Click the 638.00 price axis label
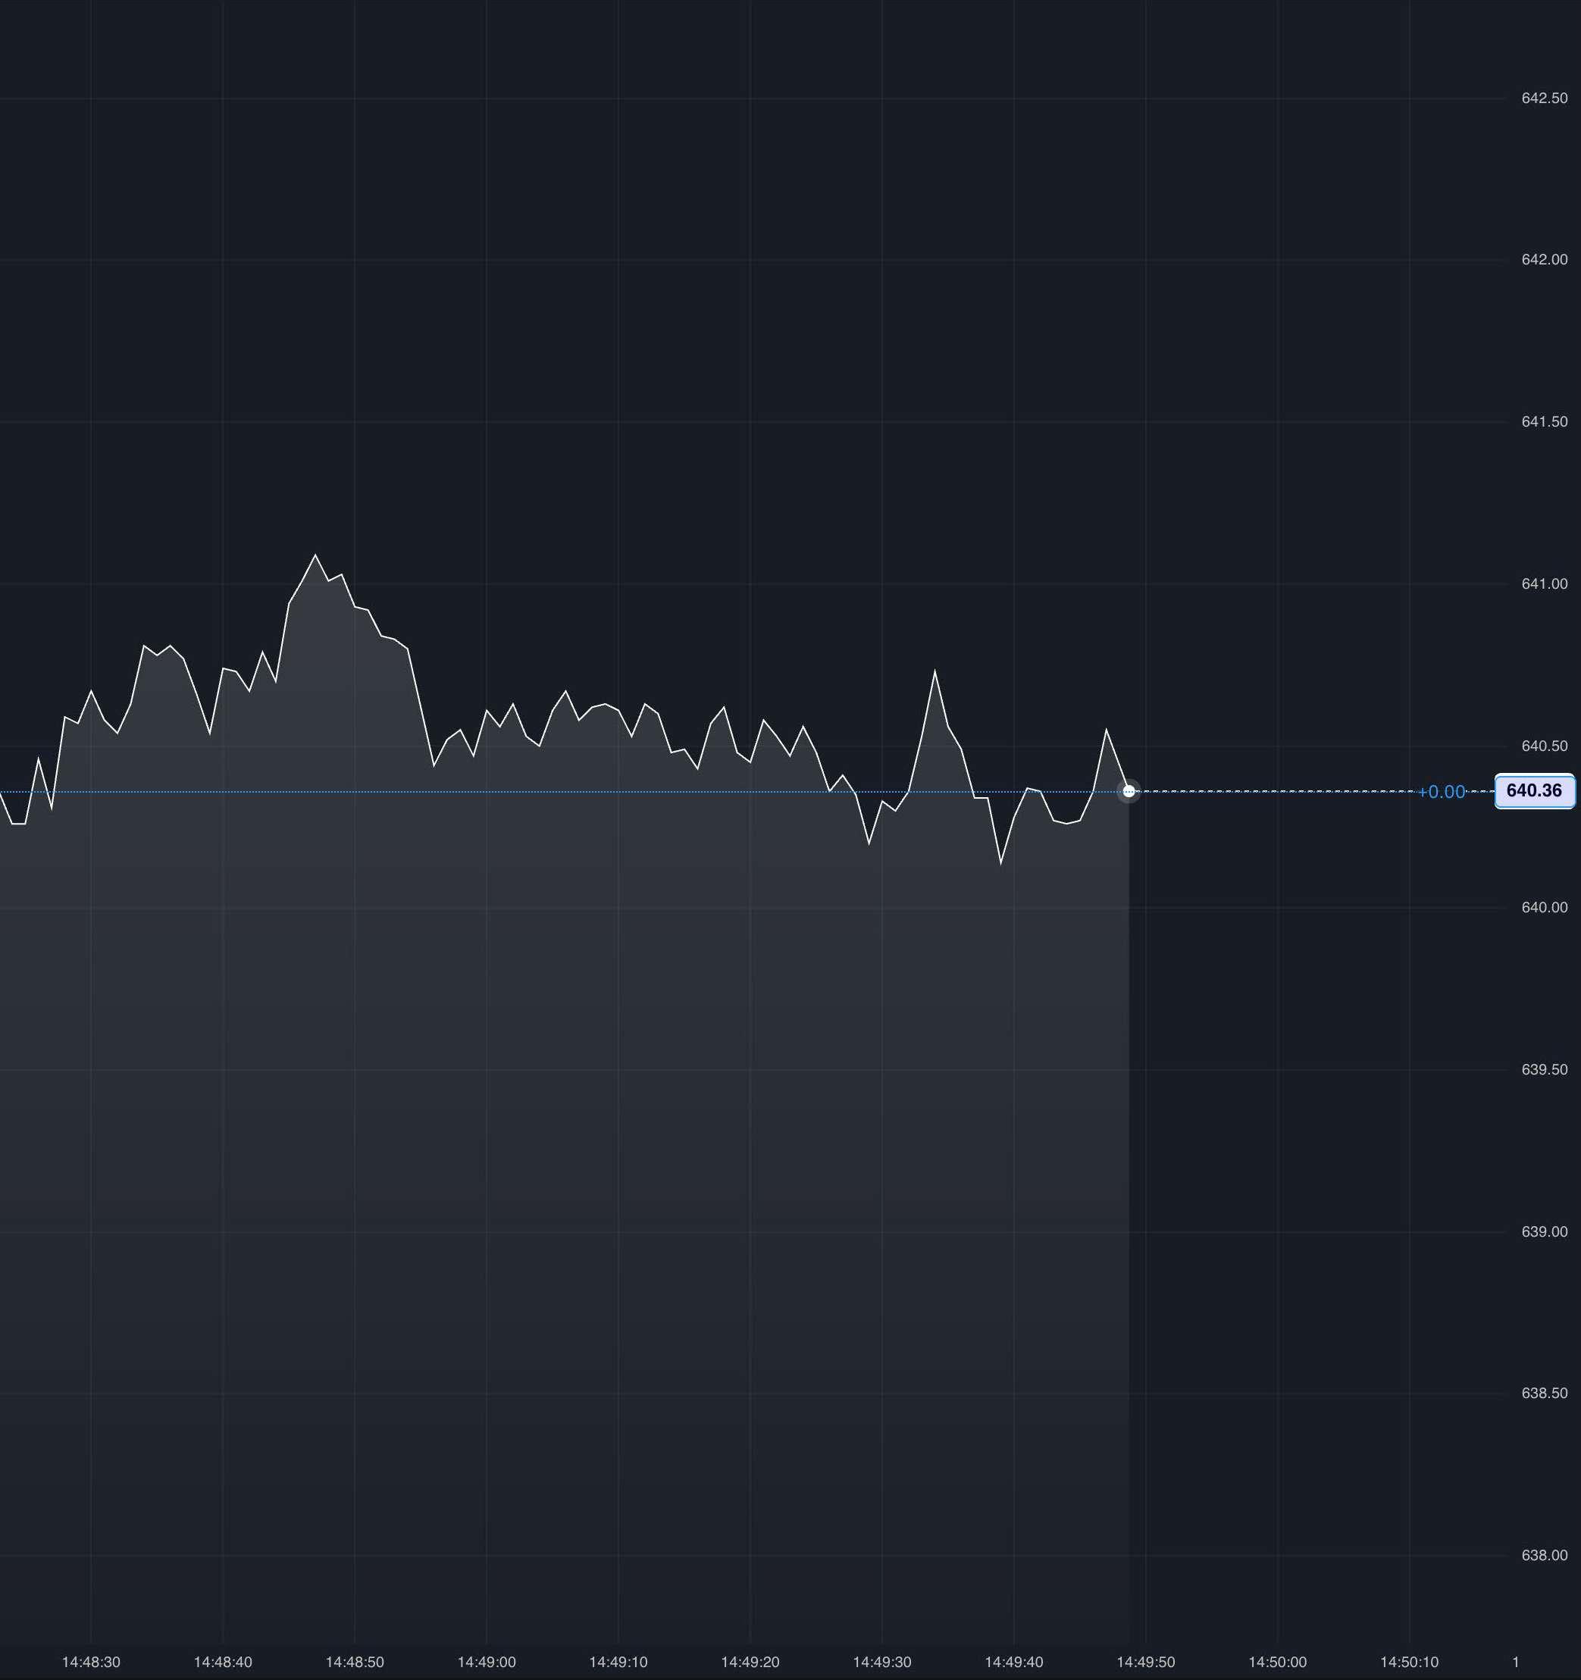 (1545, 1556)
